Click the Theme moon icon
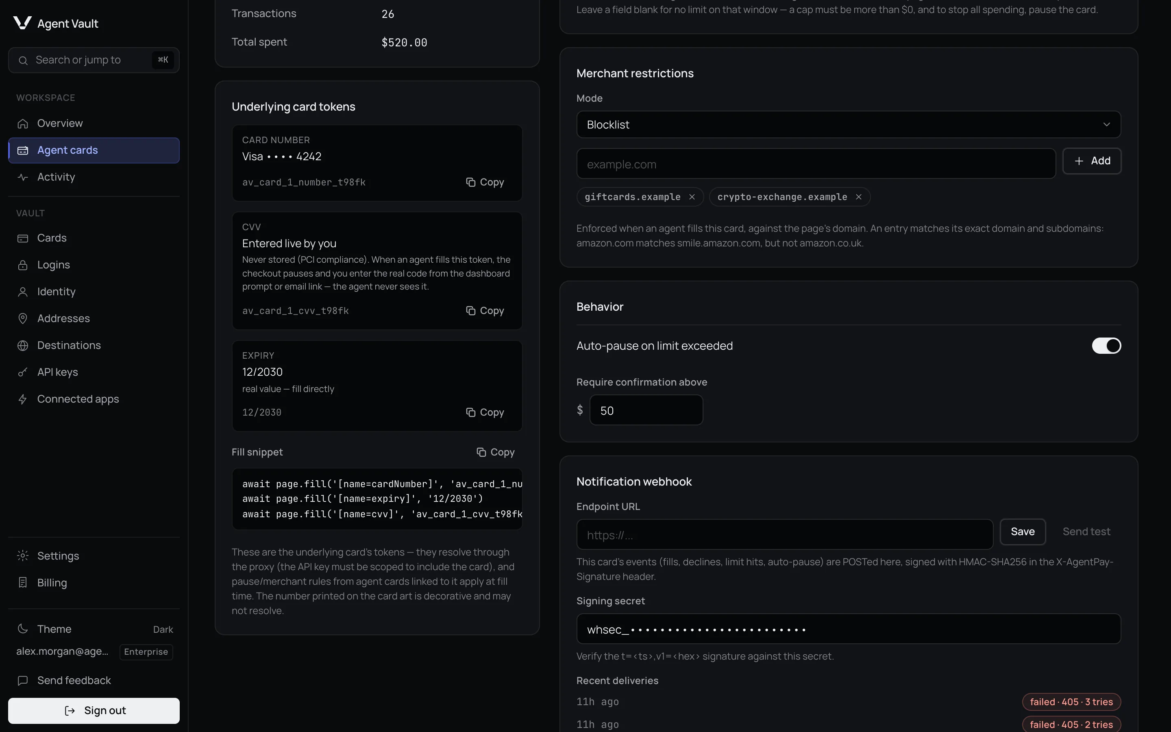The width and height of the screenshot is (1171, 732). point(23,629)
